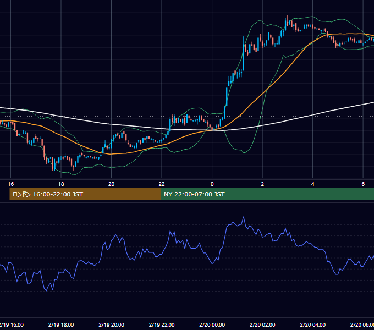The height and width of the screenshot is (330, 374).
Task: Click the 2/19 22:00 date label
Action: [162, 324]
